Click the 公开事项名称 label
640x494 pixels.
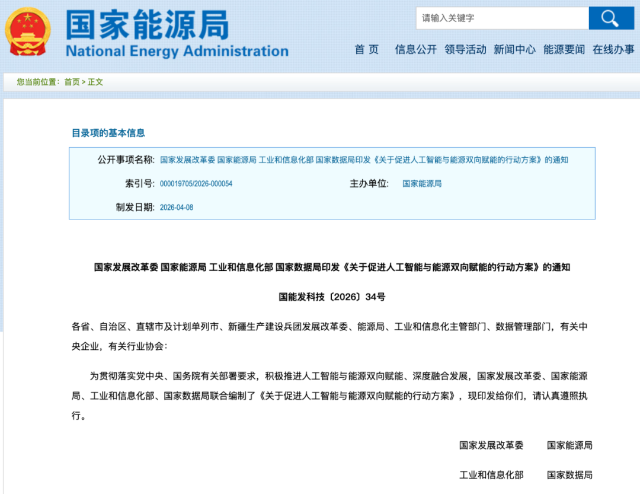point(126,160)
